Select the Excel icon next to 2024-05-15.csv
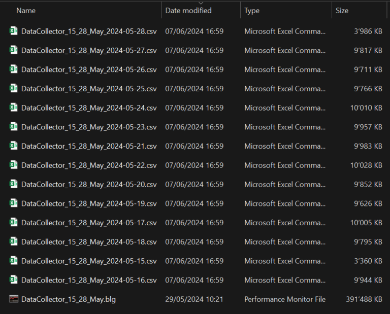The height and width of the screenshot is (314, 390). [14, 261]
